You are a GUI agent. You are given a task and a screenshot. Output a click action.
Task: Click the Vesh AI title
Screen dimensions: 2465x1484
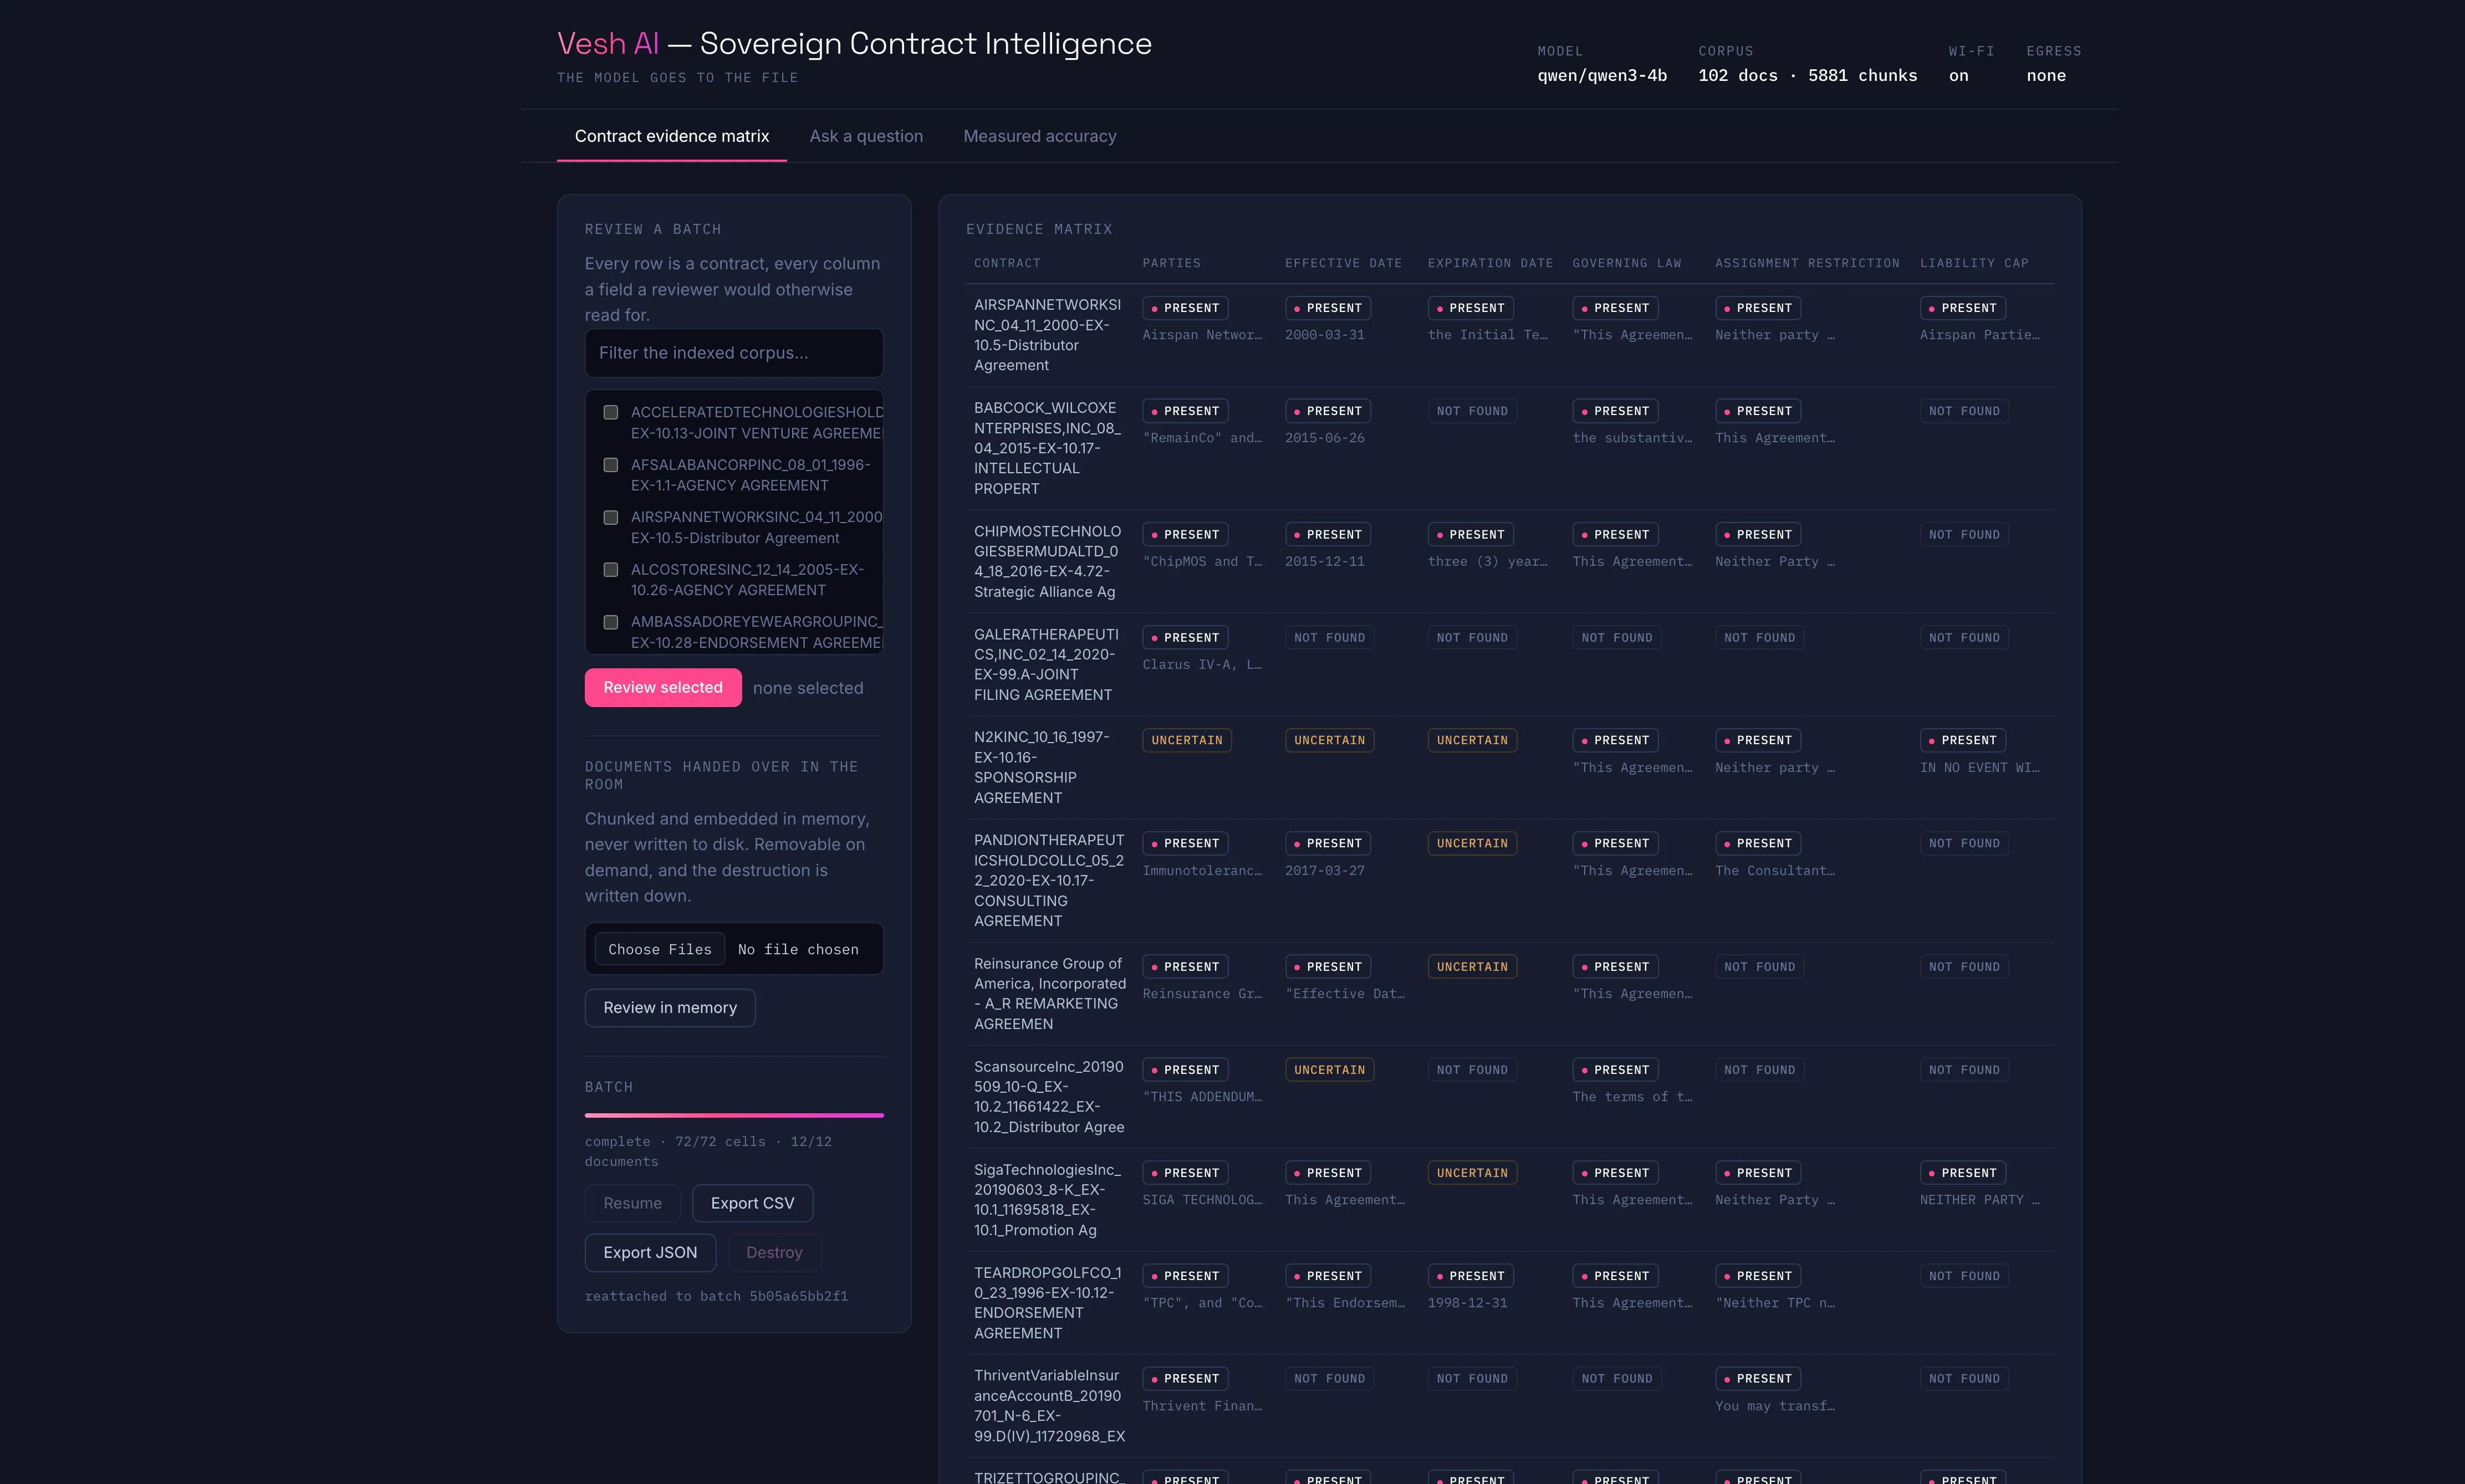[608, 43]
